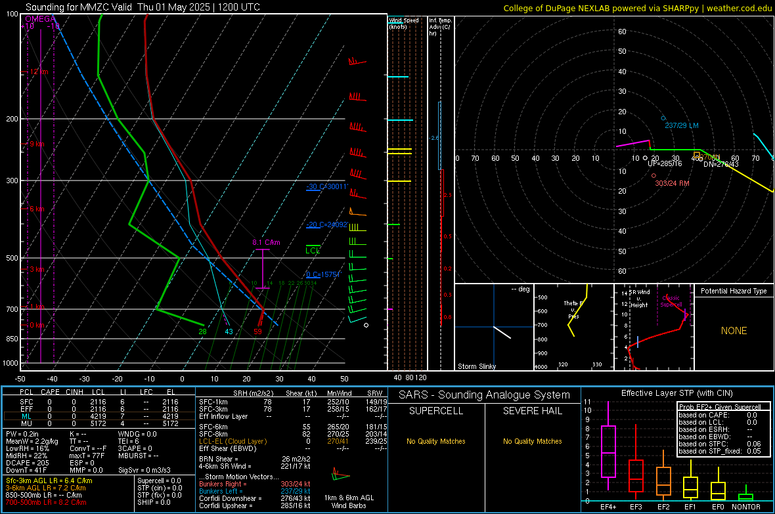Click the Prob EF2+ Given Supercell header

720,407
